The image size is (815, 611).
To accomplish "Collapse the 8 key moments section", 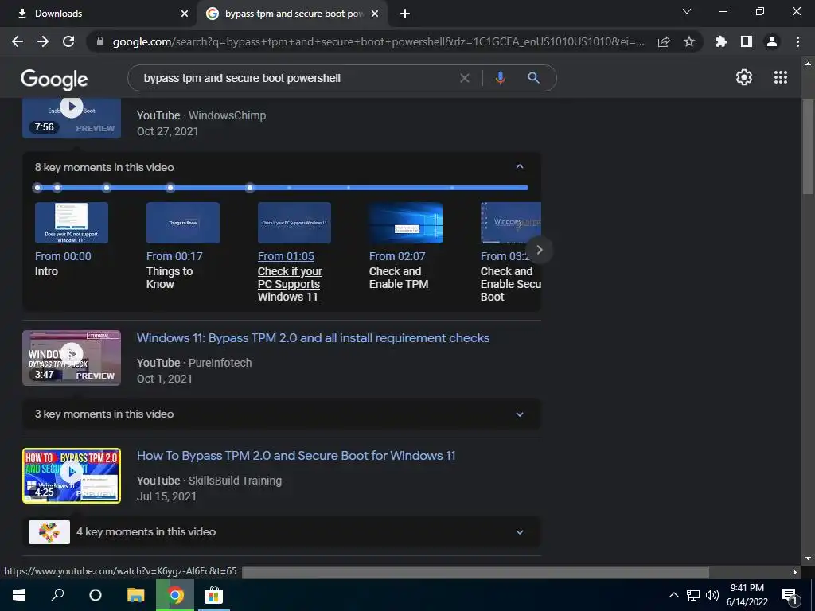I will click(x=519, y=167).
